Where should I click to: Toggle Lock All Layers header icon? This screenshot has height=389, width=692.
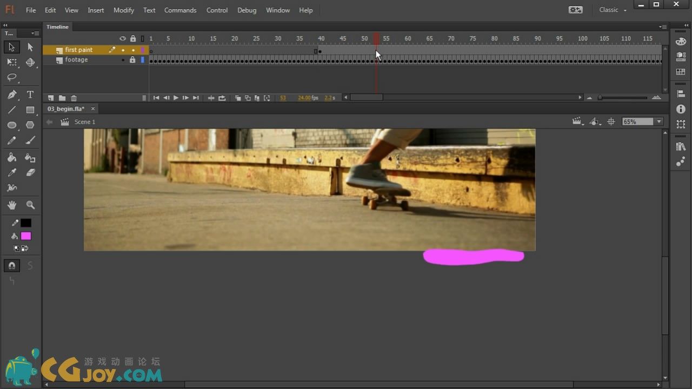pyautogui.click(x=133, y=38)
